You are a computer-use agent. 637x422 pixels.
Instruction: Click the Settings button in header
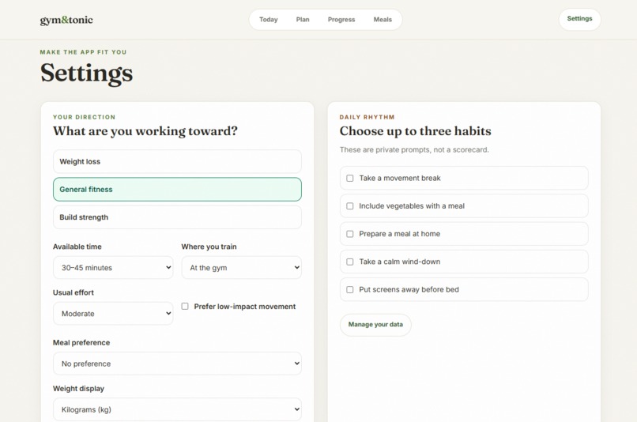(580, 19)
